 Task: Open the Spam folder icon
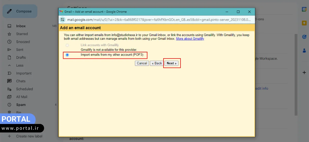[10, 105]
